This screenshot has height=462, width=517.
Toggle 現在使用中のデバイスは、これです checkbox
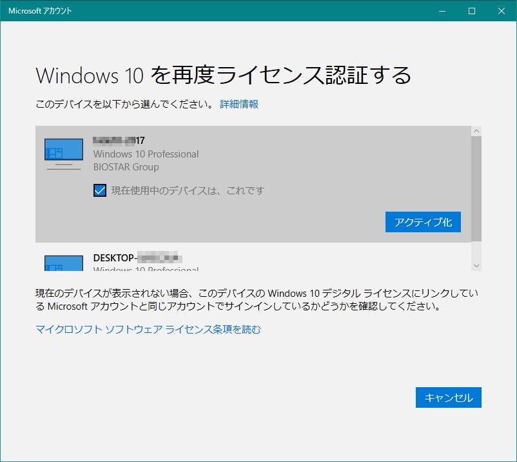[x=100, y=190]
